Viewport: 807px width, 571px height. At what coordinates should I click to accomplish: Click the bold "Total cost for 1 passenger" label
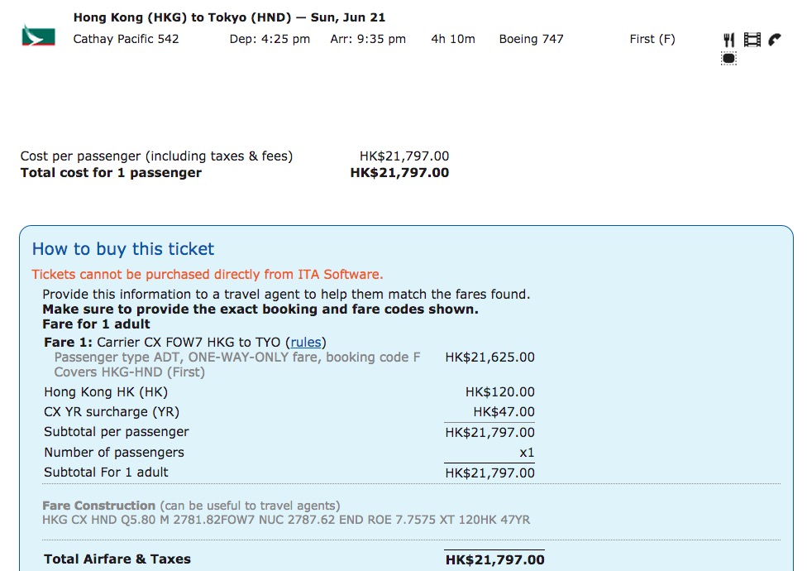pyautogui.click(x=111, y=173)
